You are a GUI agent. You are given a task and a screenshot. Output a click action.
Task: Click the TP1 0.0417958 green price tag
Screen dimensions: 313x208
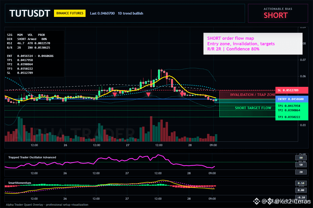coord(289,106)
